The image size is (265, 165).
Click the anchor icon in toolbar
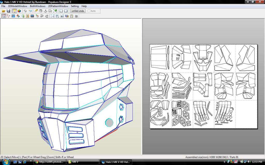46,11
